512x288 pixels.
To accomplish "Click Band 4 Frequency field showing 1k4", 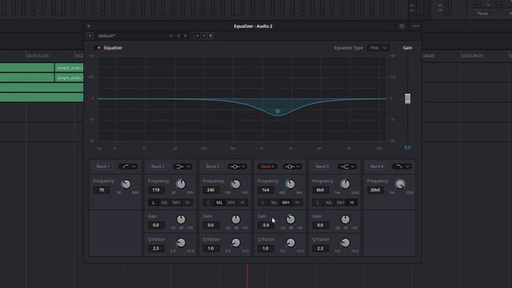I will 266,190.
